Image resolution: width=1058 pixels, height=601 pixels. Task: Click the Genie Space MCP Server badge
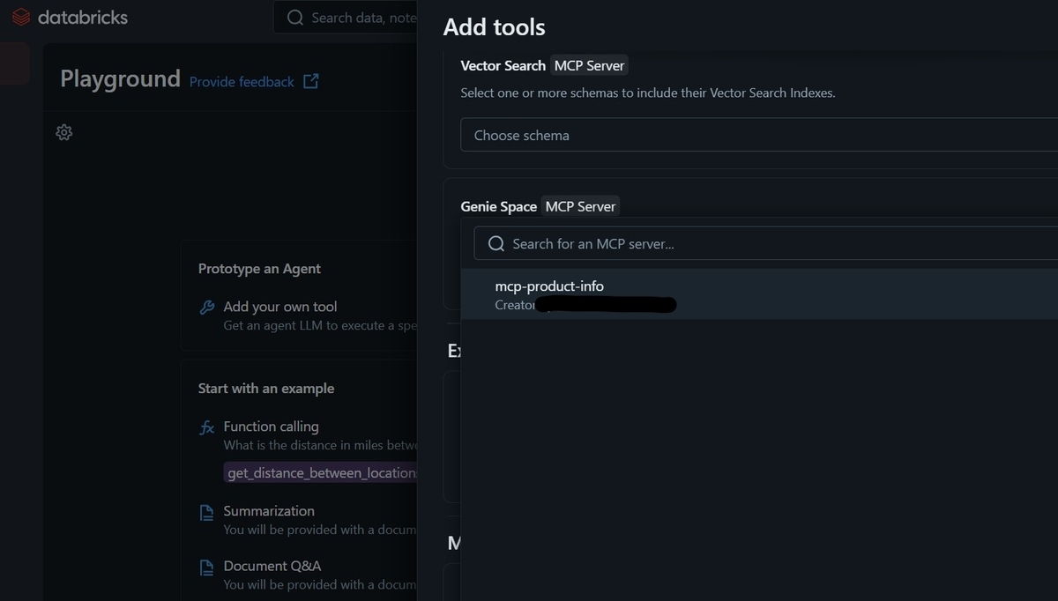pos(580,206)
